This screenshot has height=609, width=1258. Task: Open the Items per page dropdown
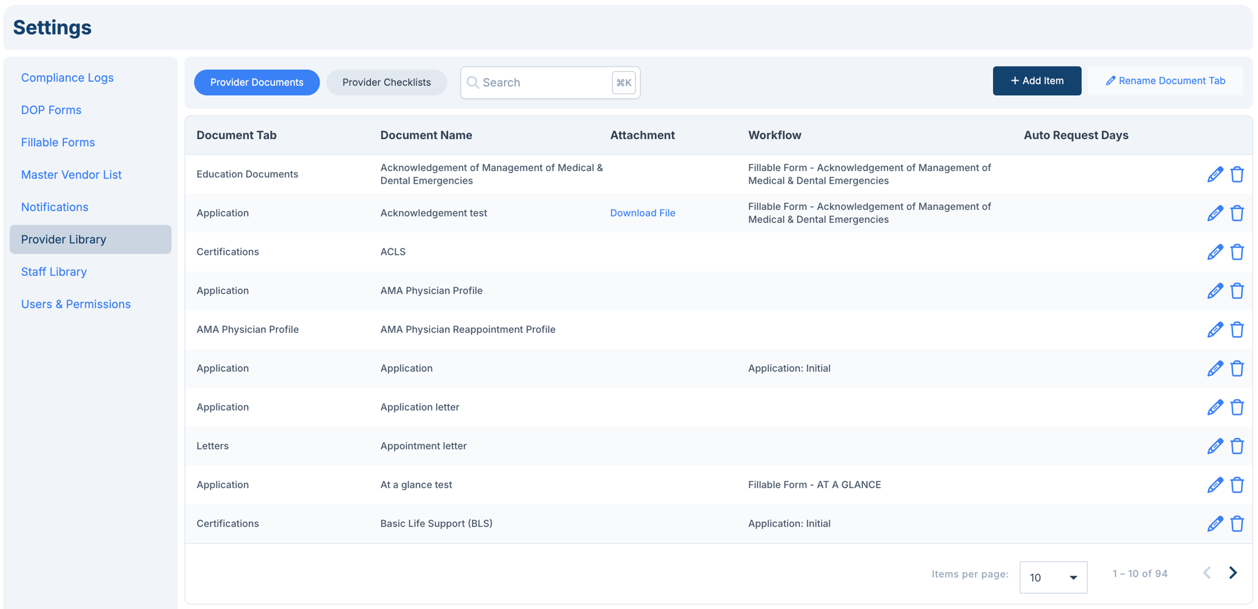1053,577
